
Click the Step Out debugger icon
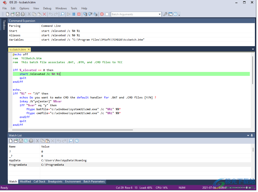pyautogui.click(x=95, y=14)
